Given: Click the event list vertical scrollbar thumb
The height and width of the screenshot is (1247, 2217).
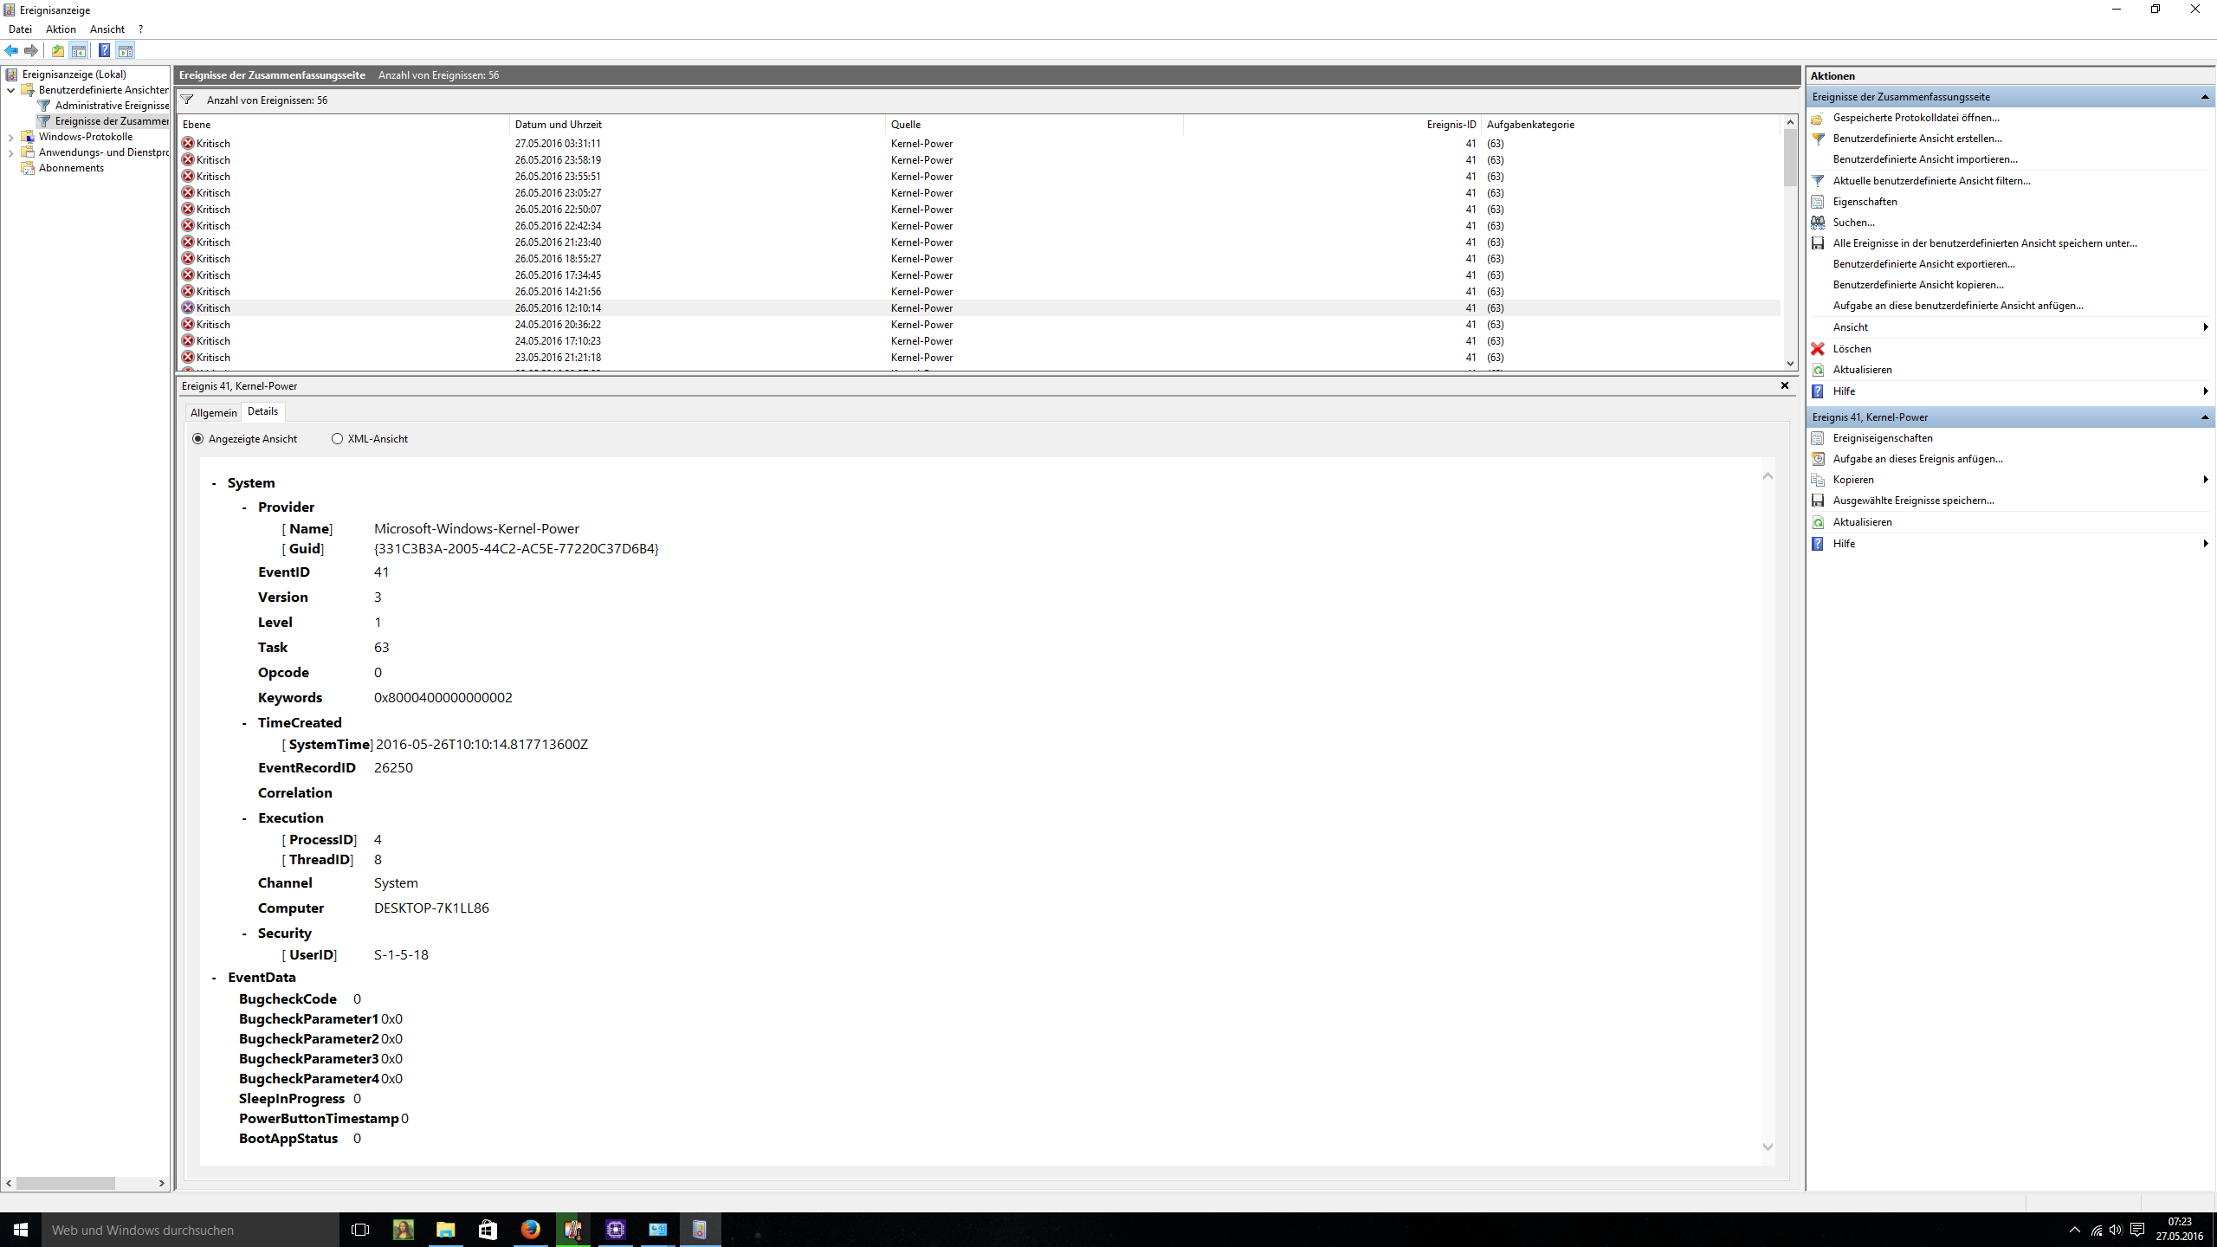Looking at the screenshot, I should (x=1789, y=158).
